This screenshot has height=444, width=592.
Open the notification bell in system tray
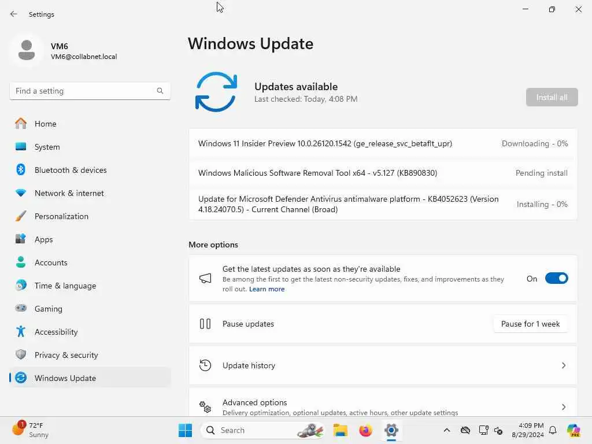[x=553, y=430]
